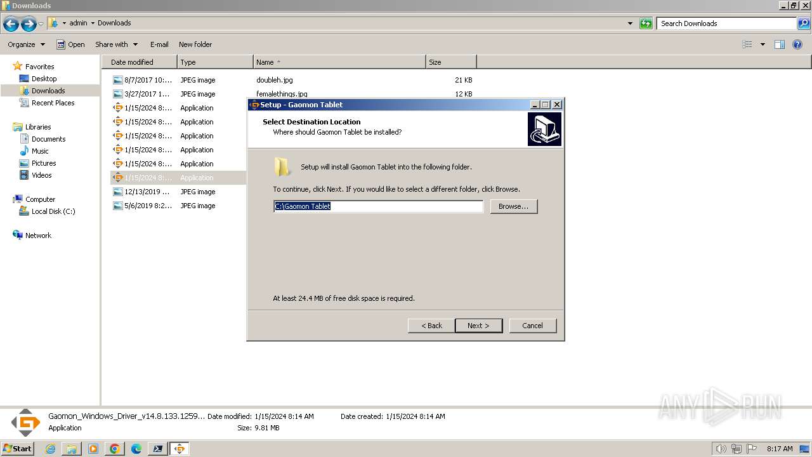Click the search magnifier icon
The height and width of the screenshot is (457, 812).
(x=804, y=23)
